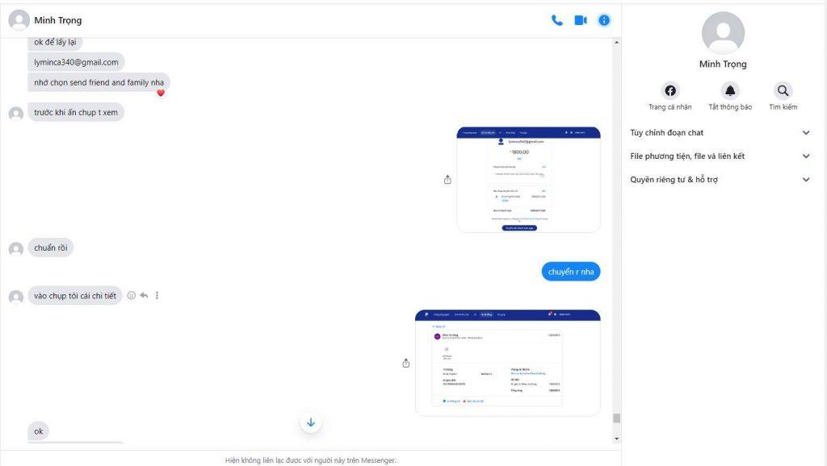This screenshot has width=827, height=466.
Task: Start a video call from chat header
Action: [580, 20]
